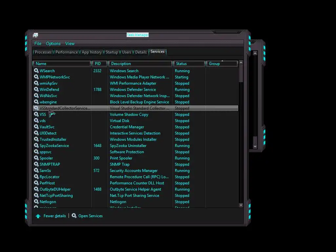This screenshot has width=336, height=252.
Task: Select the Services tab
Action: 157,52
